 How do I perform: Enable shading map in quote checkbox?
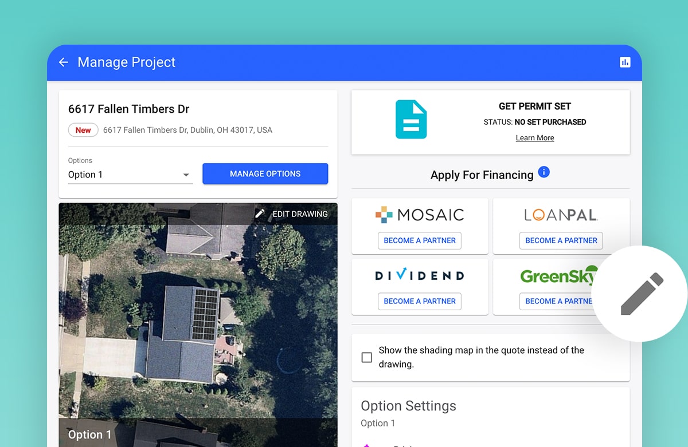click(x=367, y=358)
